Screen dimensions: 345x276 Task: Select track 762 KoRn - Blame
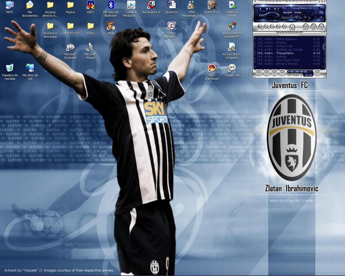(289, 43)
